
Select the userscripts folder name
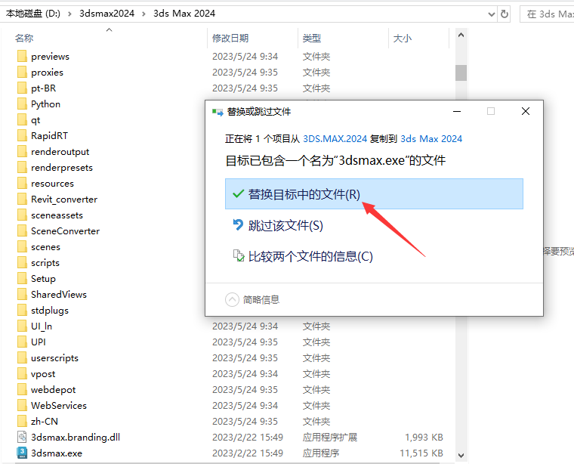point(54,357)
